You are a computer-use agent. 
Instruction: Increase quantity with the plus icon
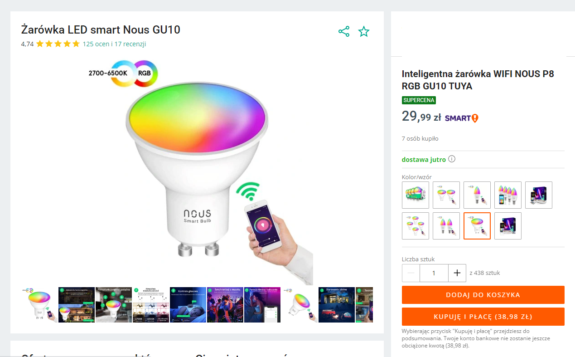(x=457, y=273)
